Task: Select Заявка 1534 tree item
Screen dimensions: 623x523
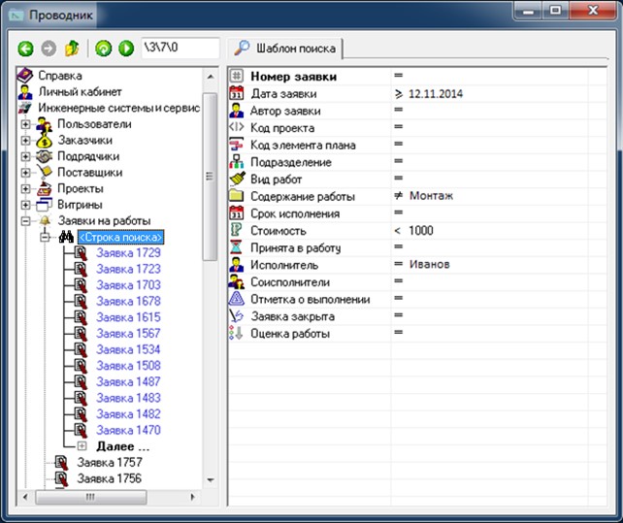Action: click(x=128, y=349)
